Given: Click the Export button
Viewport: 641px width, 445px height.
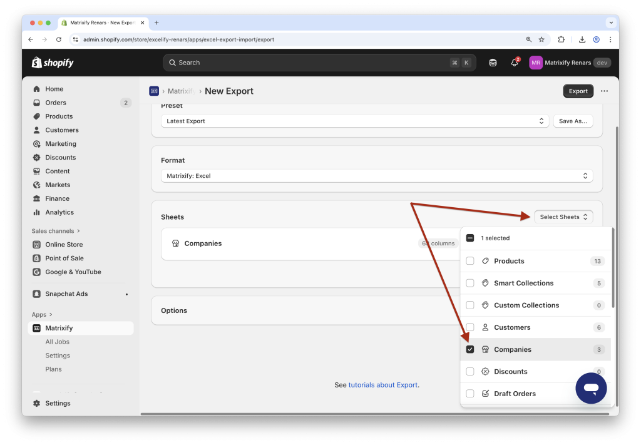Looking at the screenshot, I should (x=577, y=91).
